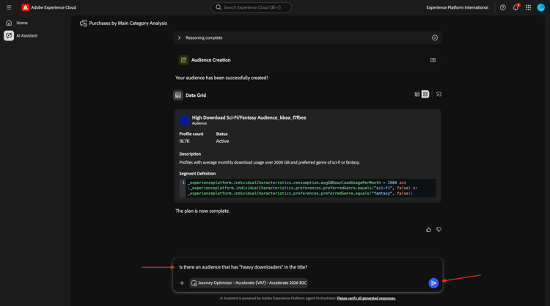Screen dimensions: 550x306
Task: Open the notifications bell
Action: 516,7
